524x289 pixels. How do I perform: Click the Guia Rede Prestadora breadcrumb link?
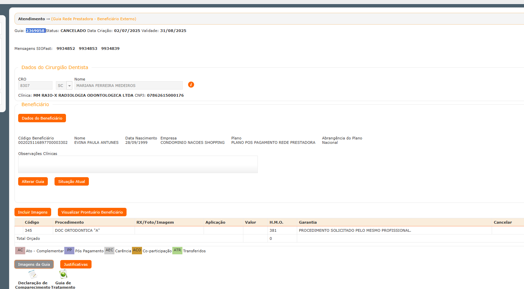click(94, 19)
